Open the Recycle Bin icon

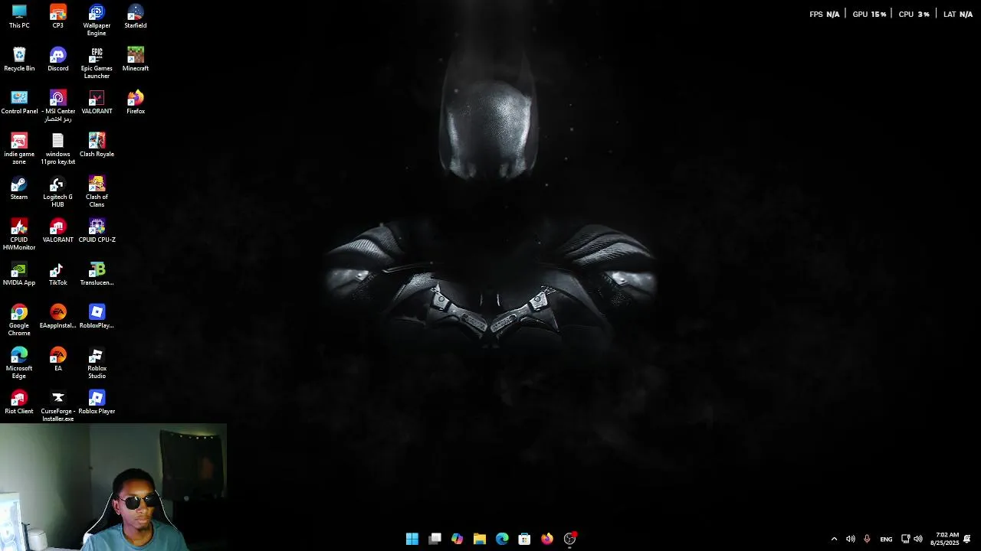(19, 59)
